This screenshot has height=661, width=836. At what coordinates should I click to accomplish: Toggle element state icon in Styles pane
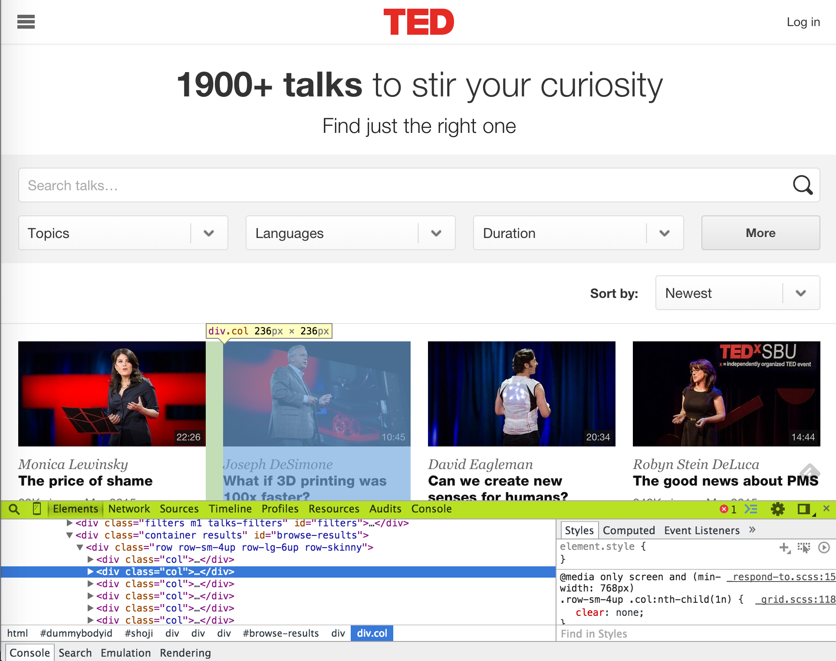click(x=804, y=548)
